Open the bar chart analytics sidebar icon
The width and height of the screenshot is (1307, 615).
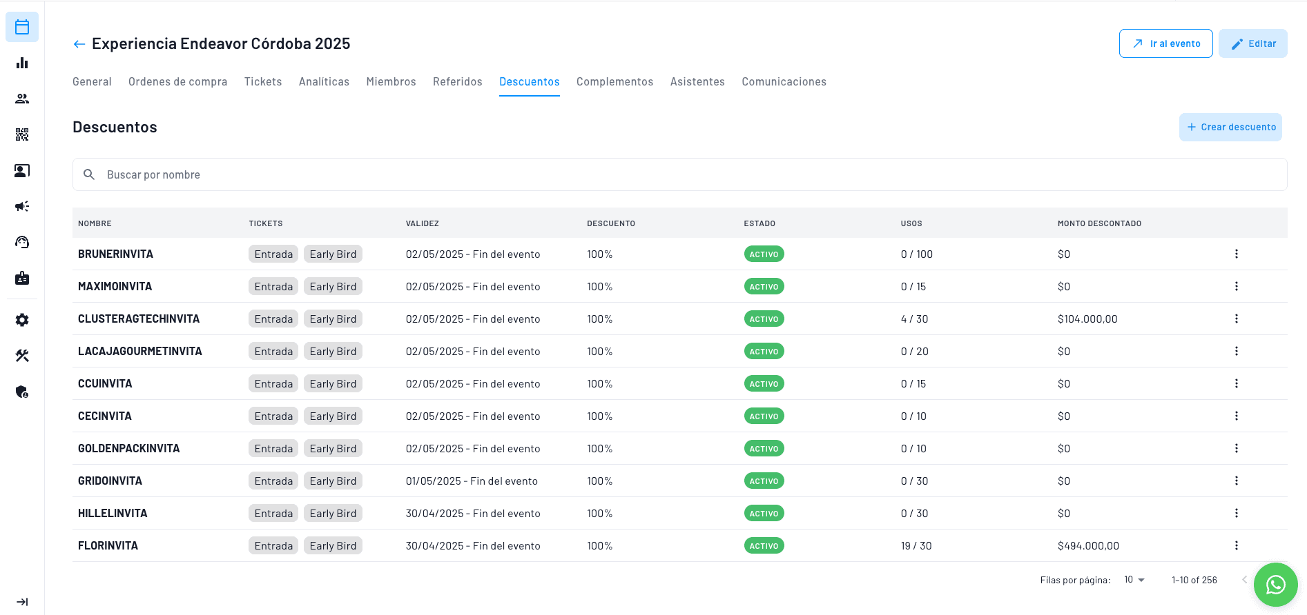22,63
